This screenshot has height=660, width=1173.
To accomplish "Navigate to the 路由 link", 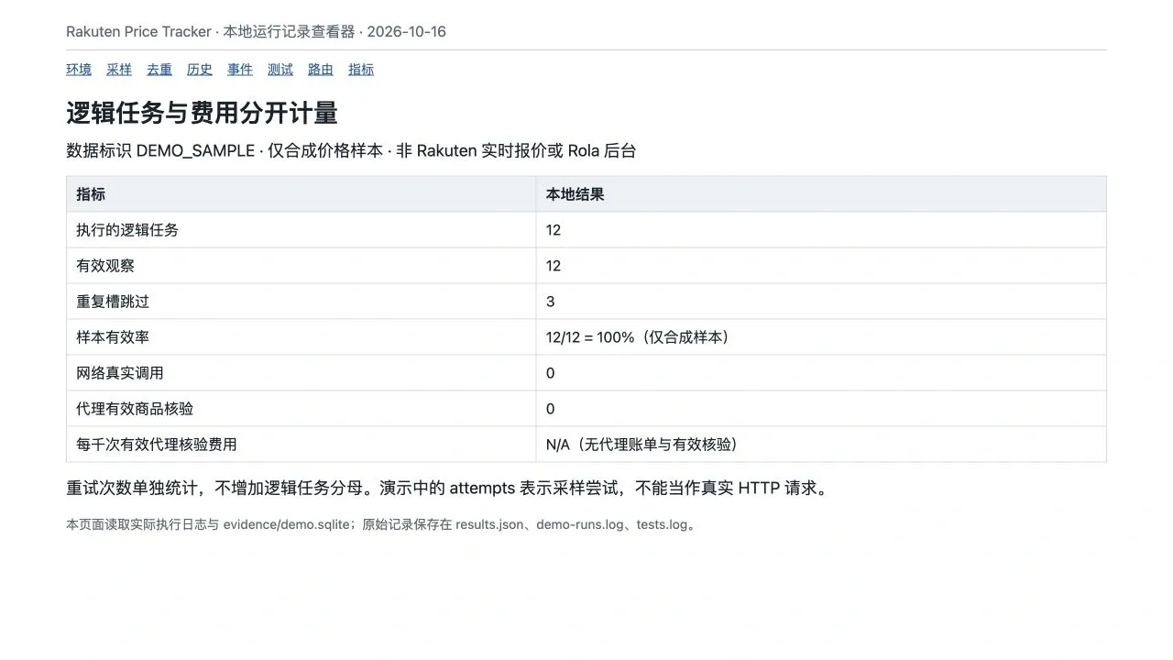I will tap(321, 70).
